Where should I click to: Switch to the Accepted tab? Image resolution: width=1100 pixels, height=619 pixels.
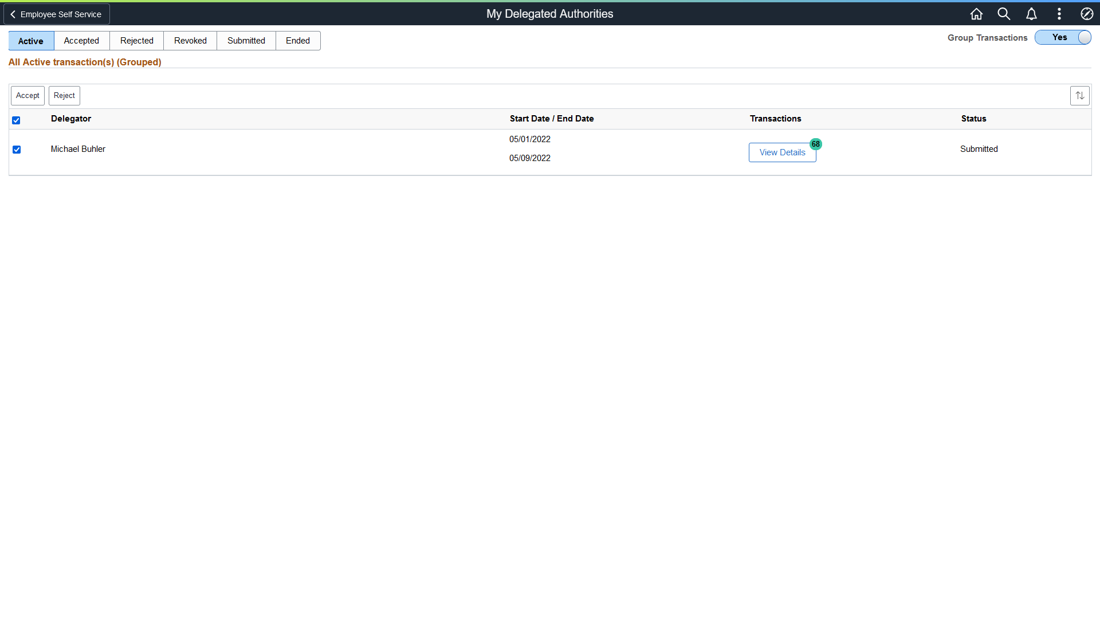(x=81, y=41)
